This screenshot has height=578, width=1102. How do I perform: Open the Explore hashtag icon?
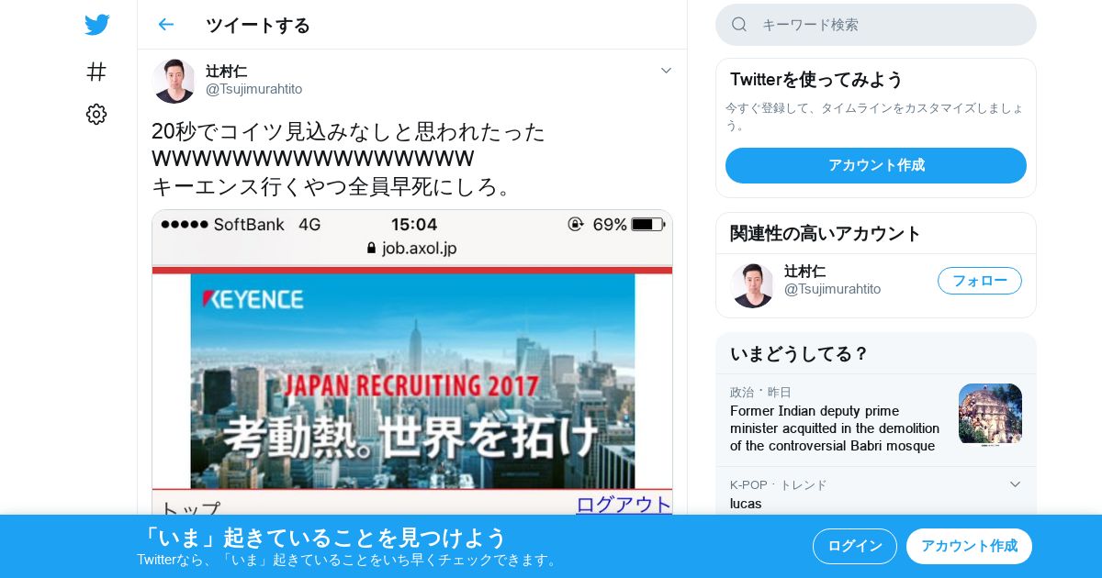[x=96, y=72]
